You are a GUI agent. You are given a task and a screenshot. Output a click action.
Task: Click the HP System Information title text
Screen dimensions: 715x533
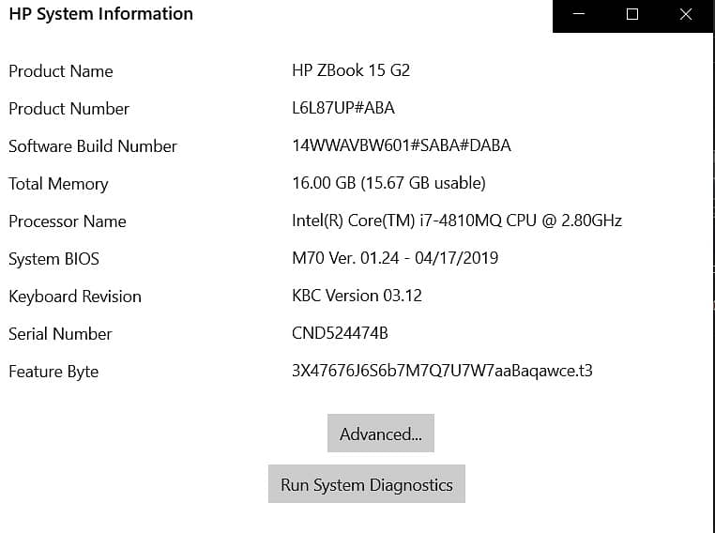click(100, 14)
